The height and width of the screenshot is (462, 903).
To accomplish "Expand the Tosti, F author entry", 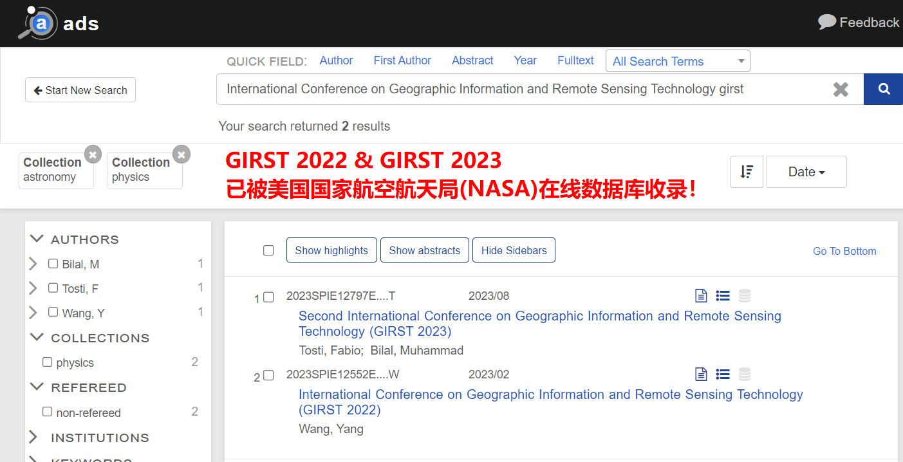I will [33, 288].
